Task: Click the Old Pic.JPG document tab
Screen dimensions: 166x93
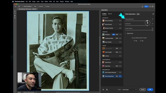Action: click(x=27, y=9)
